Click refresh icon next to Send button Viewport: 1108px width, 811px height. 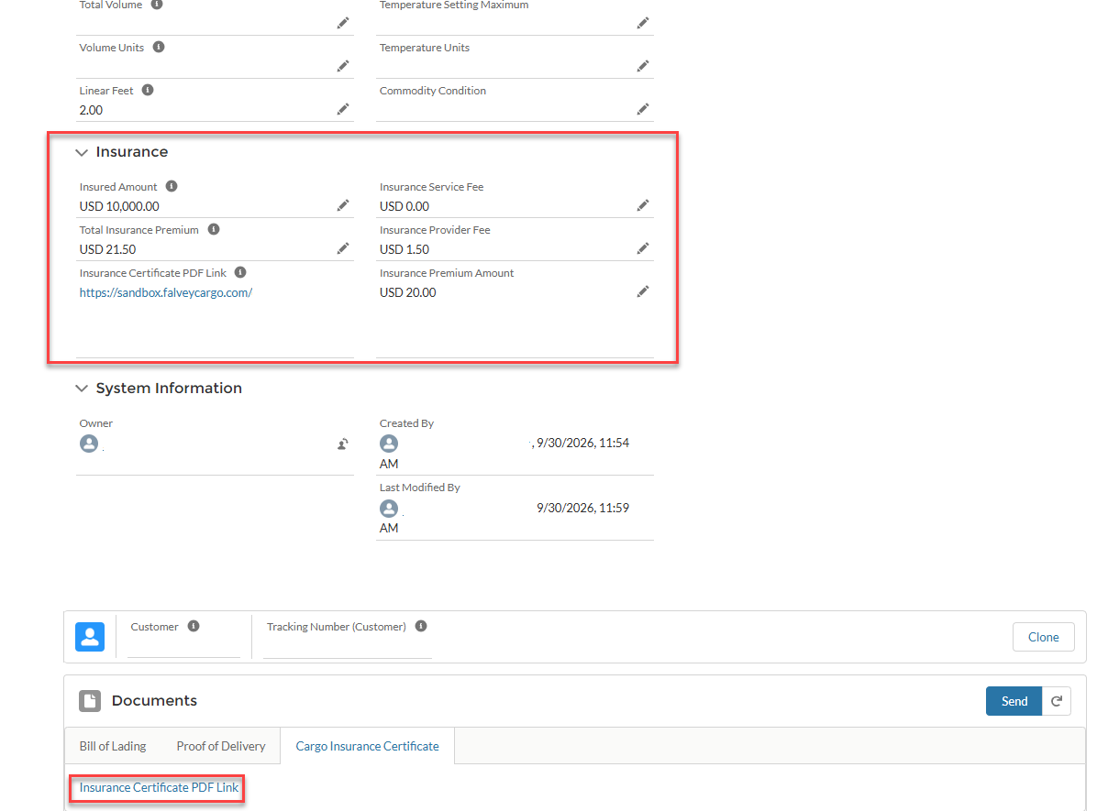1057,701
